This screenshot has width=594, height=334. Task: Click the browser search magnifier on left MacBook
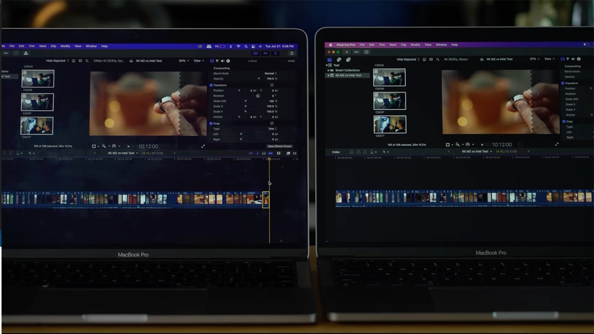pos(87,61)
